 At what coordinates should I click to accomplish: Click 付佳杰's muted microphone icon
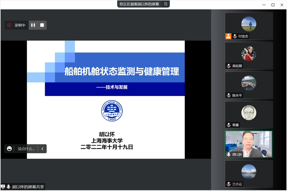[x=235, y=36]
